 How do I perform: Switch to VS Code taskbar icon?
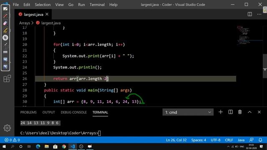(x=73, y=146)
